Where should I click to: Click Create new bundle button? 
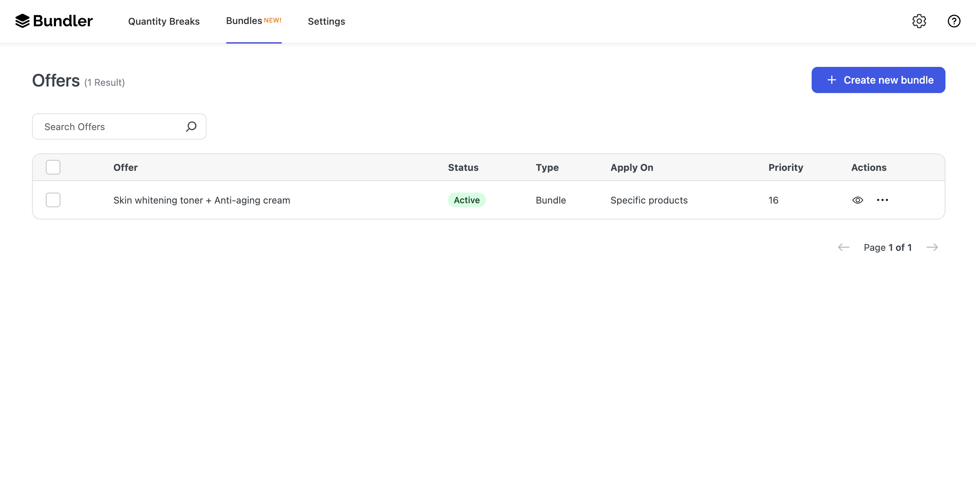pyautogui.click(x=878, y=80)
